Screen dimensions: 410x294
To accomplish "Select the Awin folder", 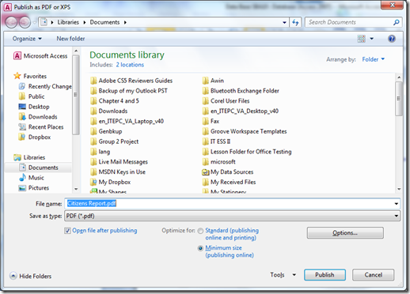I will click(x=213, y=81).
